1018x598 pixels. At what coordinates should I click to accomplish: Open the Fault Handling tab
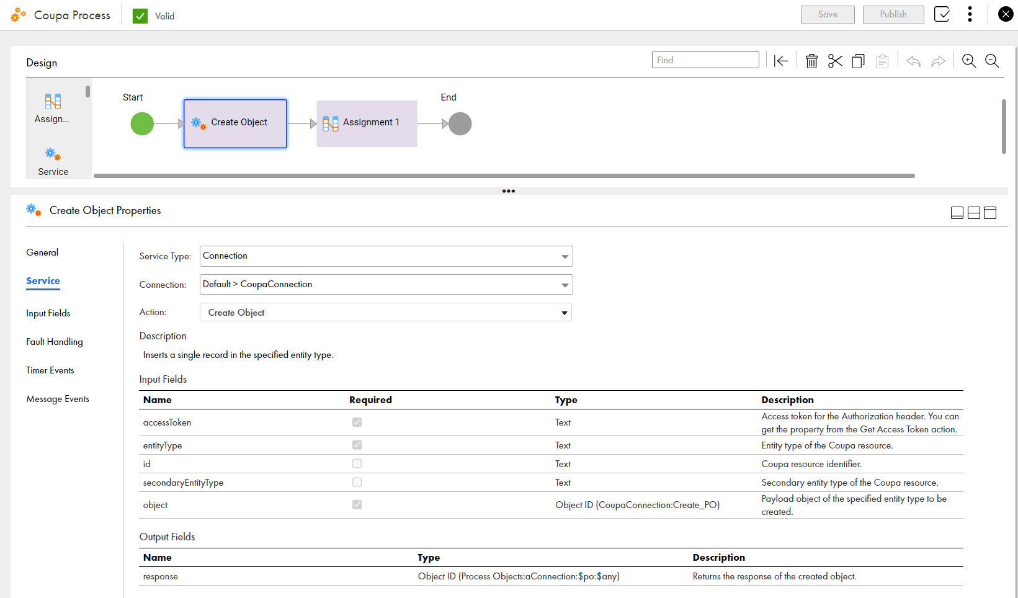(55, 342)
